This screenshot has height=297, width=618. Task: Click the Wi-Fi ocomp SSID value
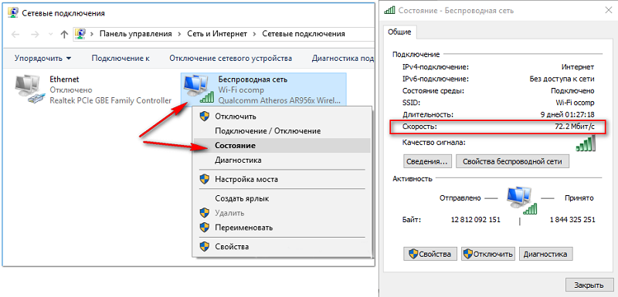coord(574,103)
